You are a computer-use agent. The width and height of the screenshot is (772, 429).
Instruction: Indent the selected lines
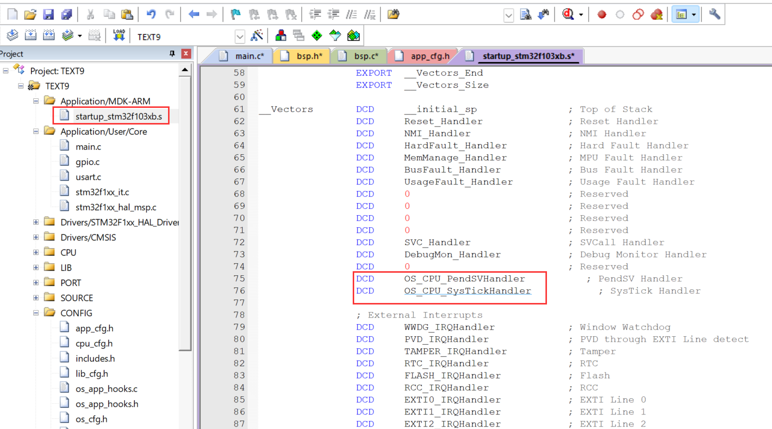point(315,14)
